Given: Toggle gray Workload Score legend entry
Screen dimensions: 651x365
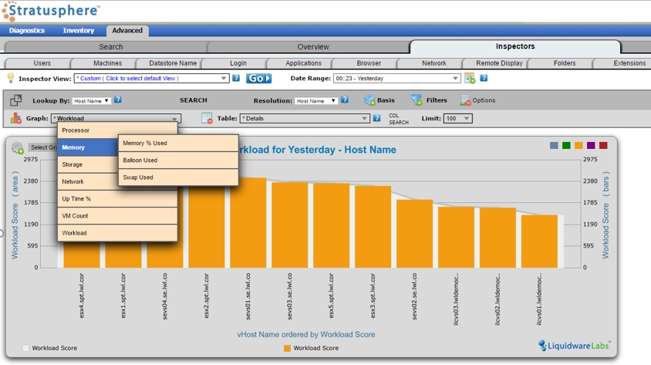Looking at the screenshot, I should pyautogui.click(x=50, y=348).
